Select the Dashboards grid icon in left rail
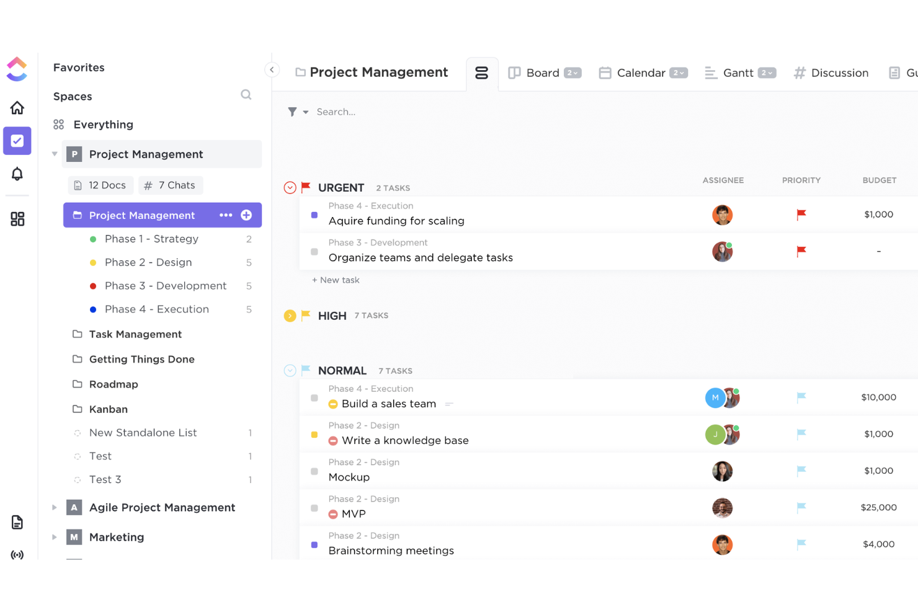 click(x=17, y=218)
